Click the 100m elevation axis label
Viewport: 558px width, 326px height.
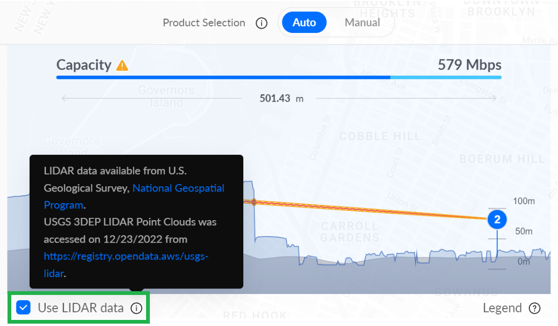pyautogui.click(x=524, y=201)
